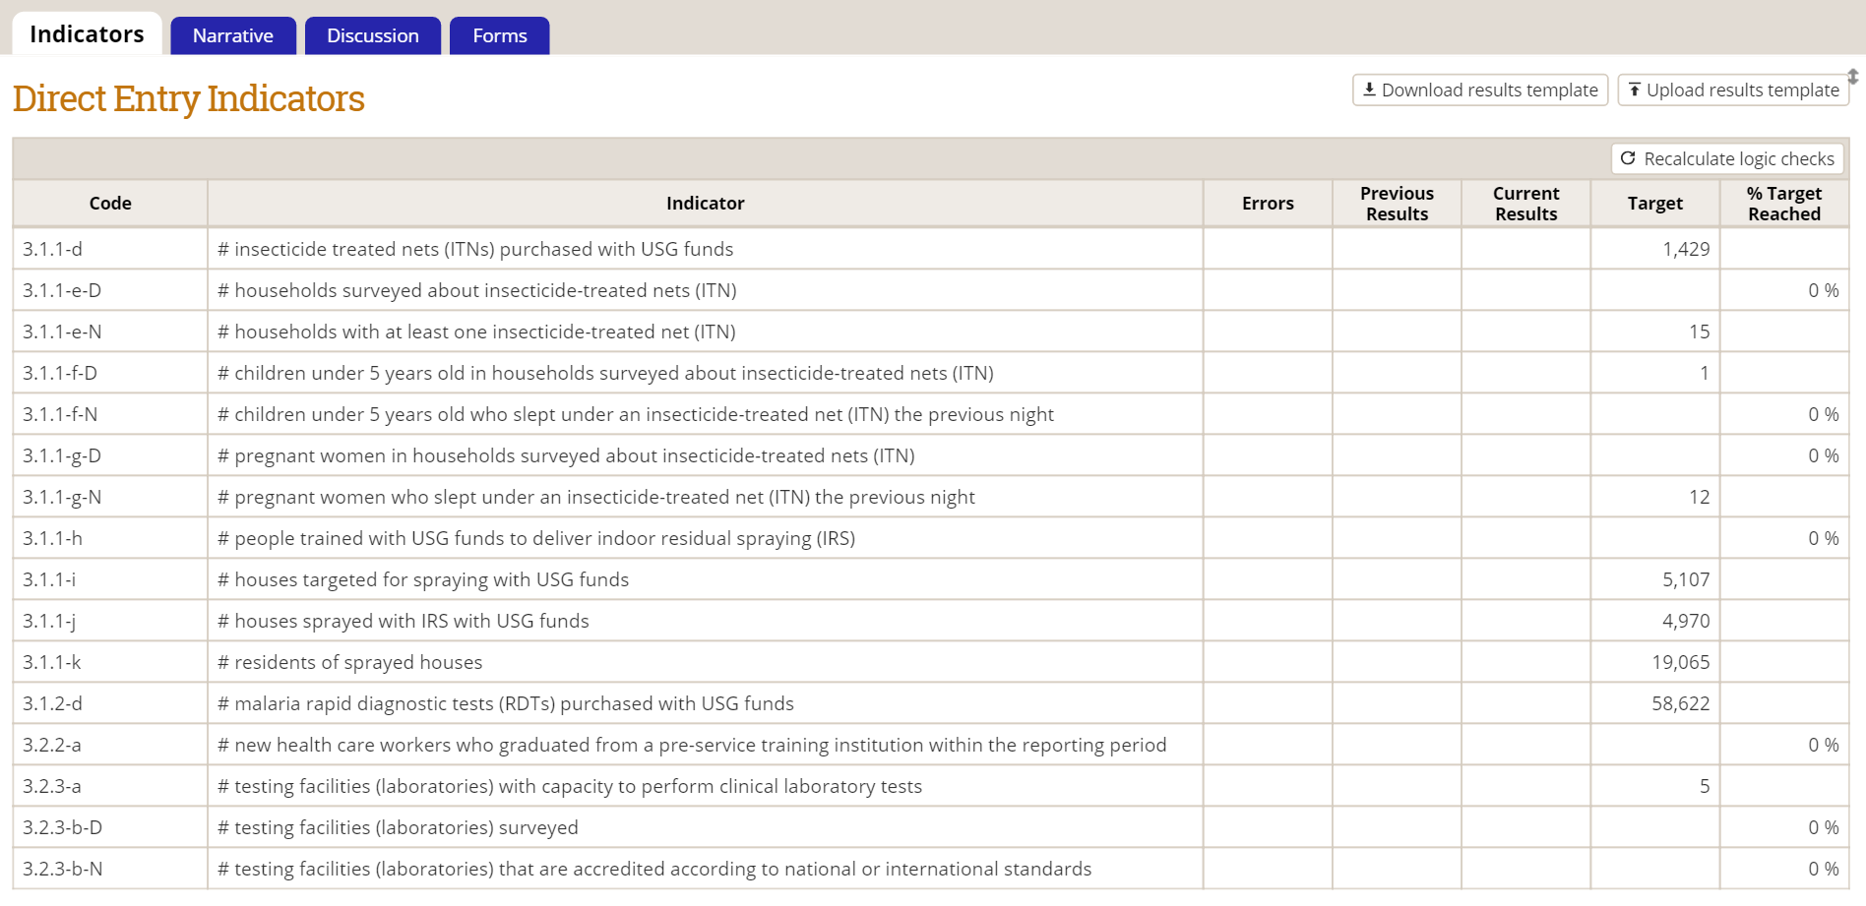
Task: Click code 3.1.1-i
Action: (x=49, y=579)
